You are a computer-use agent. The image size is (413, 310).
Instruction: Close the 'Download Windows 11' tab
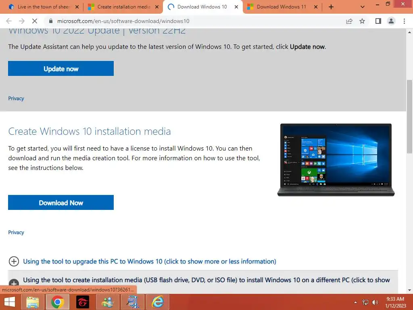tap(316, 7)
